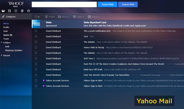Check the Tea Newsletter email checkbox
This screenshot has width=184, height=109.
pos(36,75)
